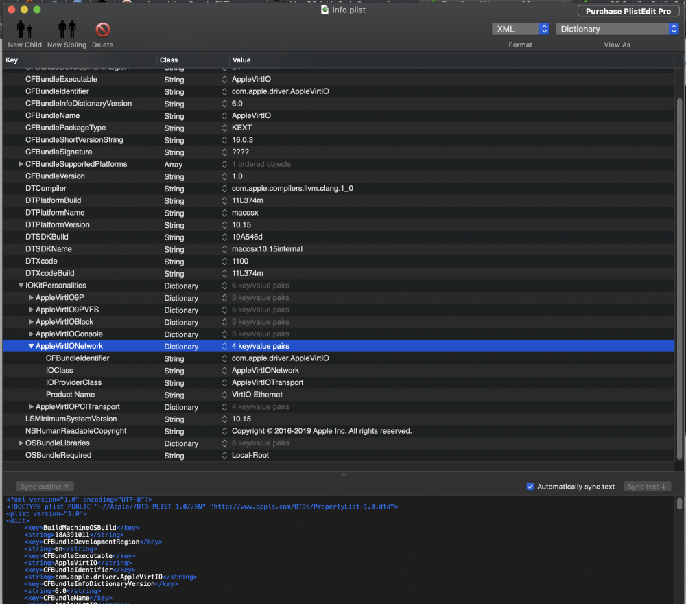Click the VirtIO Ethernet value
The height and width of the screenshot is (604, 686).
(257, 395)
